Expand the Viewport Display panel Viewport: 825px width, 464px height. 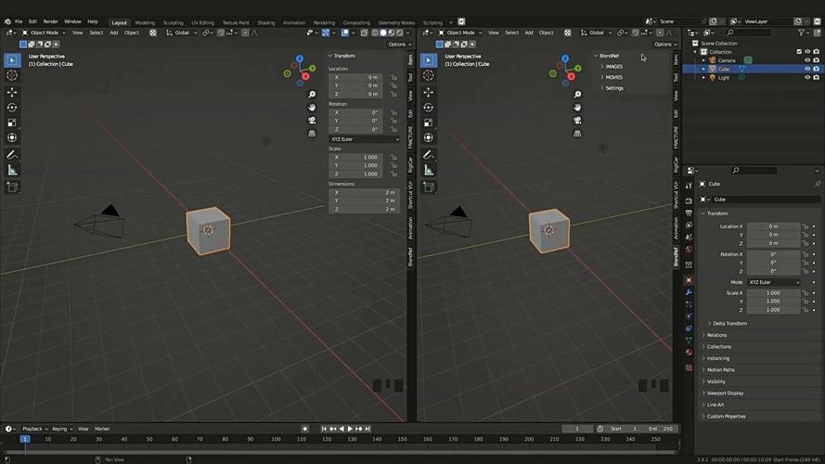point(724,393)
